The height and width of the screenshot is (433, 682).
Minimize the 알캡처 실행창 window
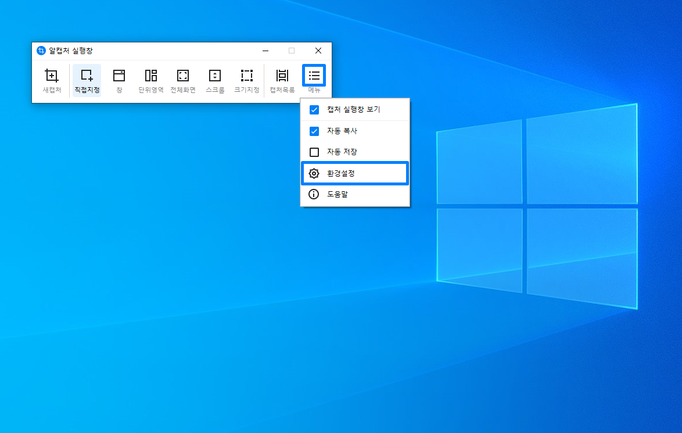click(265, 51)
